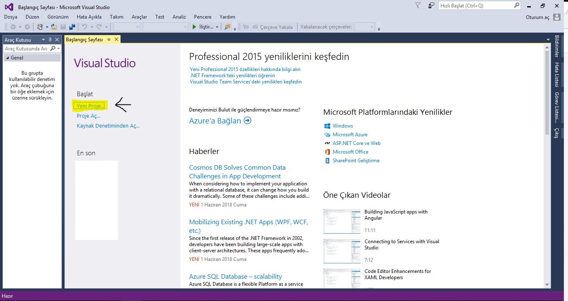Click the New Project toolbar icon
This screenshot has width=568, height=301.
pyautogui.click(x=40, y=27)
